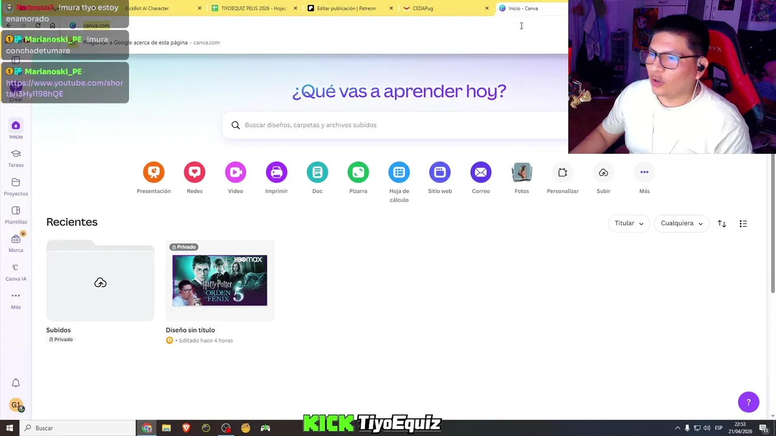Open the Subidos folder
The image size is (776, 436).
[100, 280]
